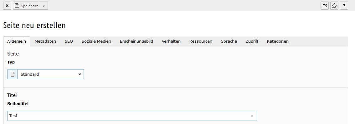Clear the Seitentitel field with x
The width and height of the screenshot is (355, 124).
point(252,116)
